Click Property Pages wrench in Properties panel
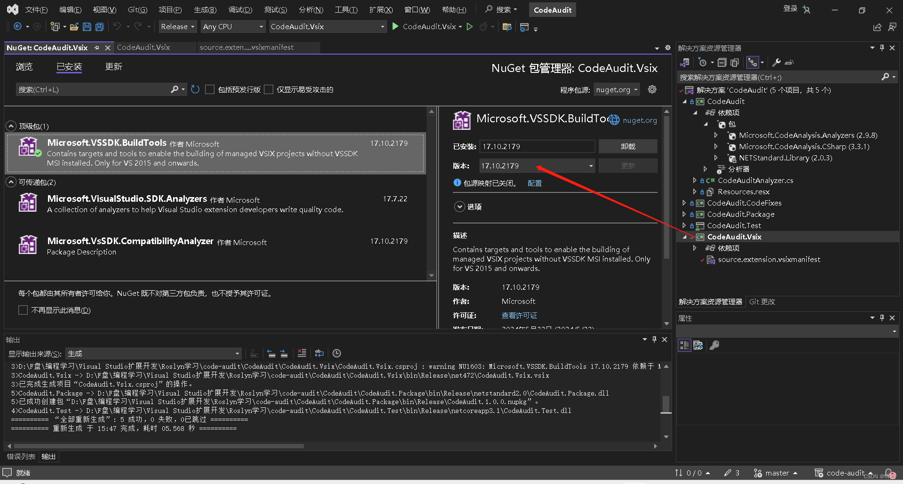The image size is (903, 484). (x=714, y=345)
